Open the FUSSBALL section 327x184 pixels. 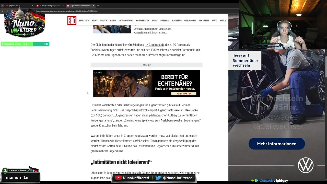click(x=165, y=20)
